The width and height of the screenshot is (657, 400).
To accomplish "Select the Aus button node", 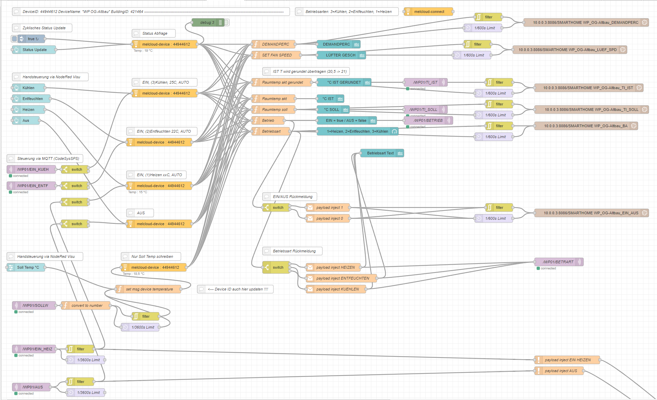I will coord(26,120).
